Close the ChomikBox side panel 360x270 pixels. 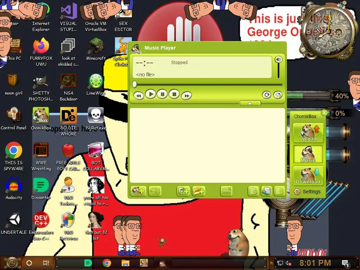324,112
